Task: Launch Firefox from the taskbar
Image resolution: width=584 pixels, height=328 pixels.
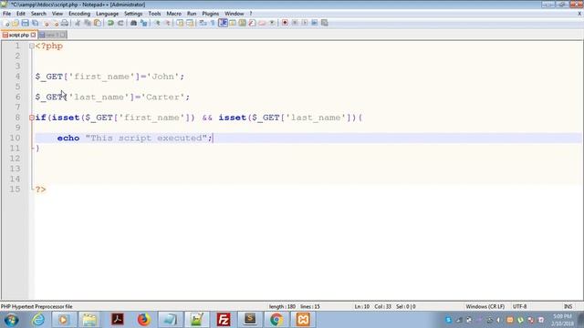Action: click(144, 320)
